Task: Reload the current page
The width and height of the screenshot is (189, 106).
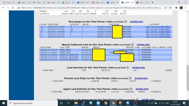Action: (13, 8)
